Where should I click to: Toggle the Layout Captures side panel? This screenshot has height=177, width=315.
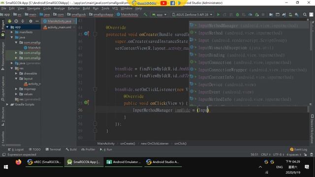point(3,88)
